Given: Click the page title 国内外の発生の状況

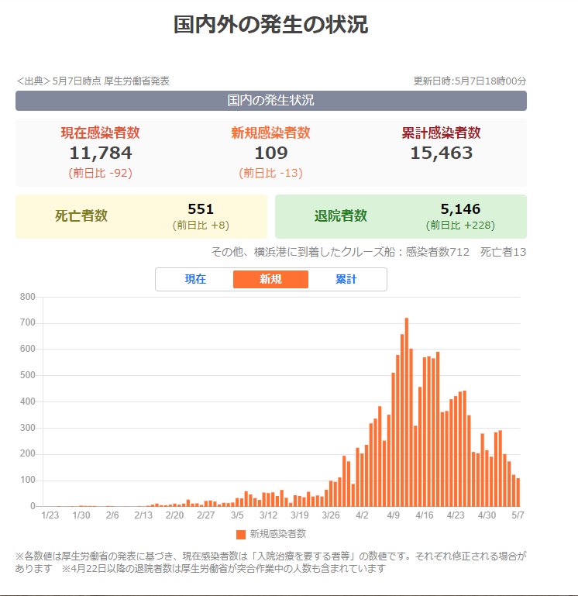Looking at the screenshot, I should click(270, 25).
